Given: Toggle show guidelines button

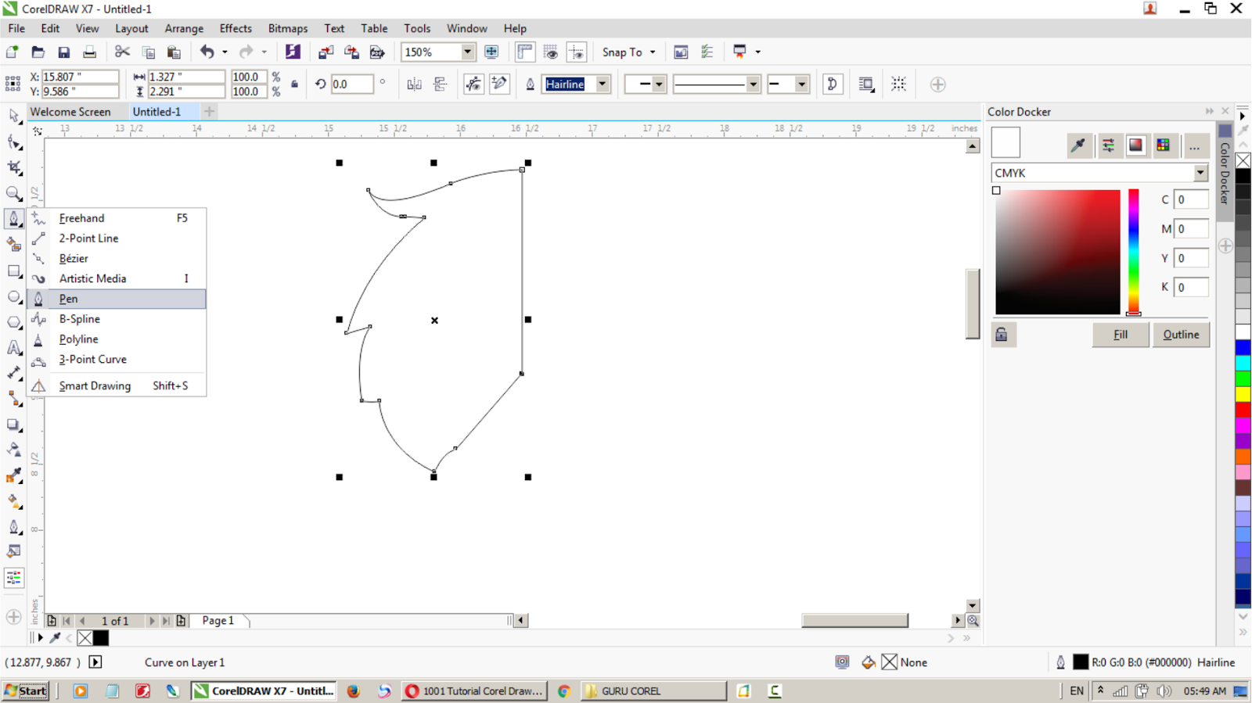Looking at the screenshot, I should [x=577, y=52].
